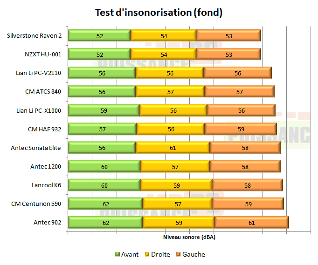Click the Lian Li PC-X1000 green bar showing 59
Image resolution: width=318 pixels, height=265 pixels.
[104, 110]
